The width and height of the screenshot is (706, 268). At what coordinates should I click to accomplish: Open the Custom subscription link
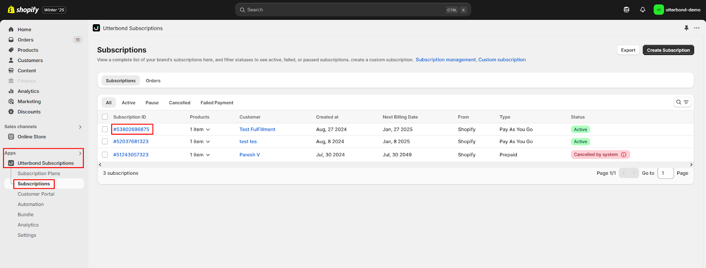[502, 60]
